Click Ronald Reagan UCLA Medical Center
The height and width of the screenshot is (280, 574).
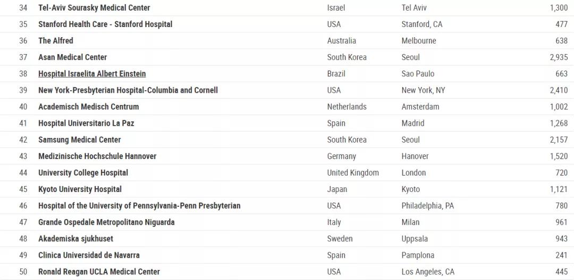click(99, 272)
